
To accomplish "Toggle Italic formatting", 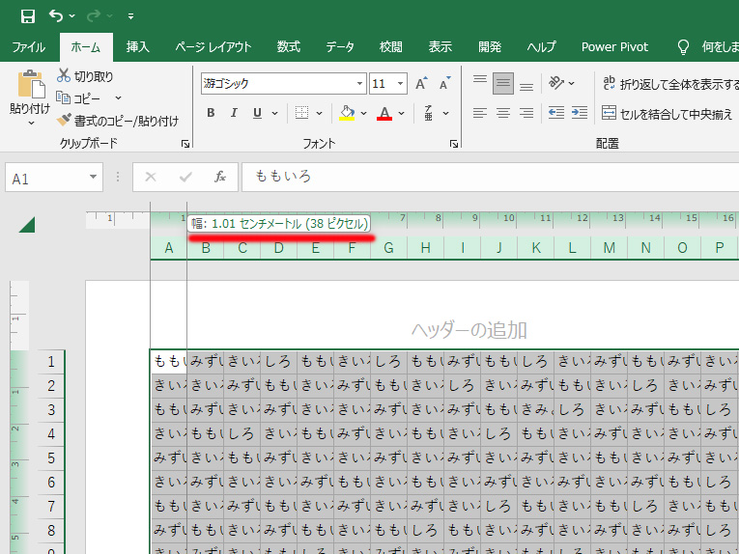I will point(234,114).
